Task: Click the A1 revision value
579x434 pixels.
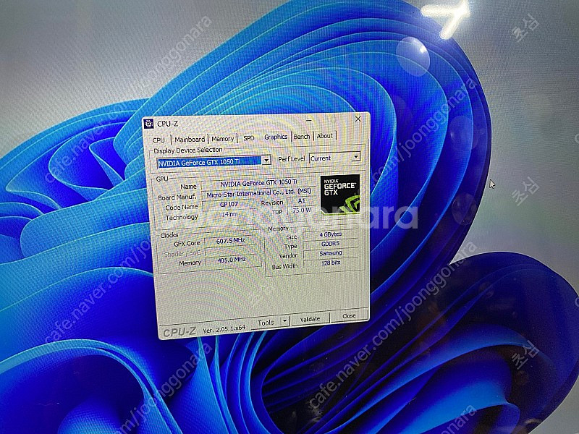Action: click(302, 200)
